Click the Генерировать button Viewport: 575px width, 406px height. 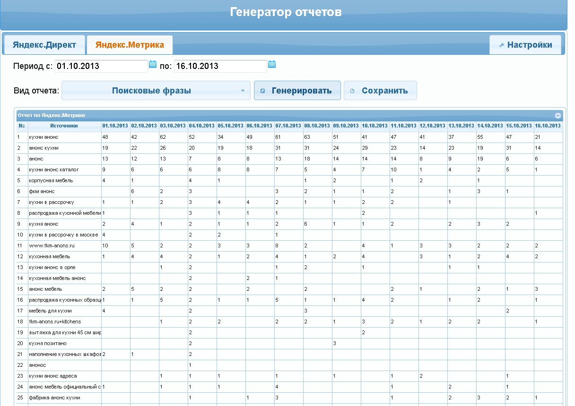pyautogui.click(x=297, y=91)
